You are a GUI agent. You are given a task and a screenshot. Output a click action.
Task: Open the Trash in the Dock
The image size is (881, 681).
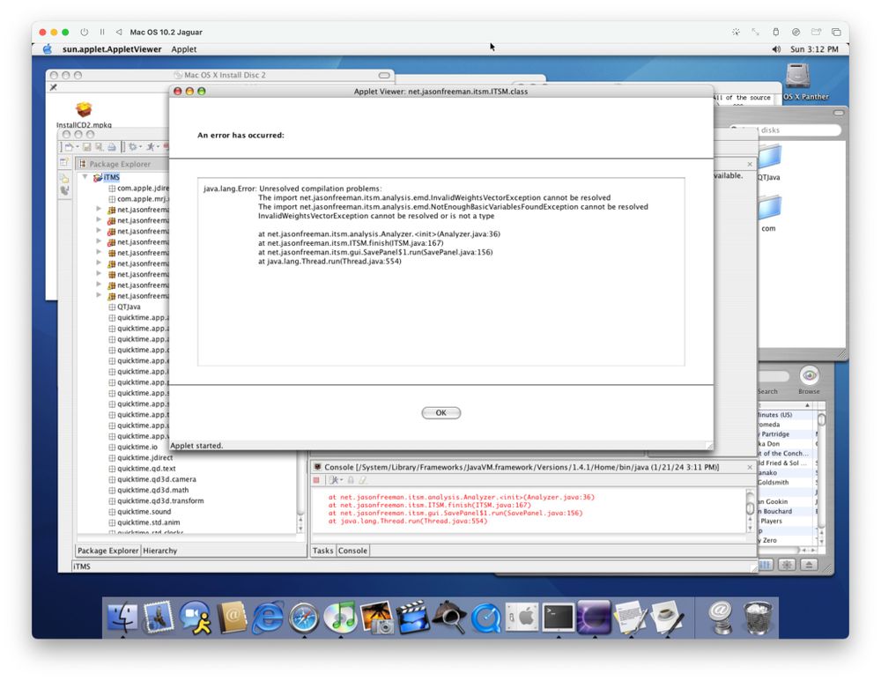point(758,617)
